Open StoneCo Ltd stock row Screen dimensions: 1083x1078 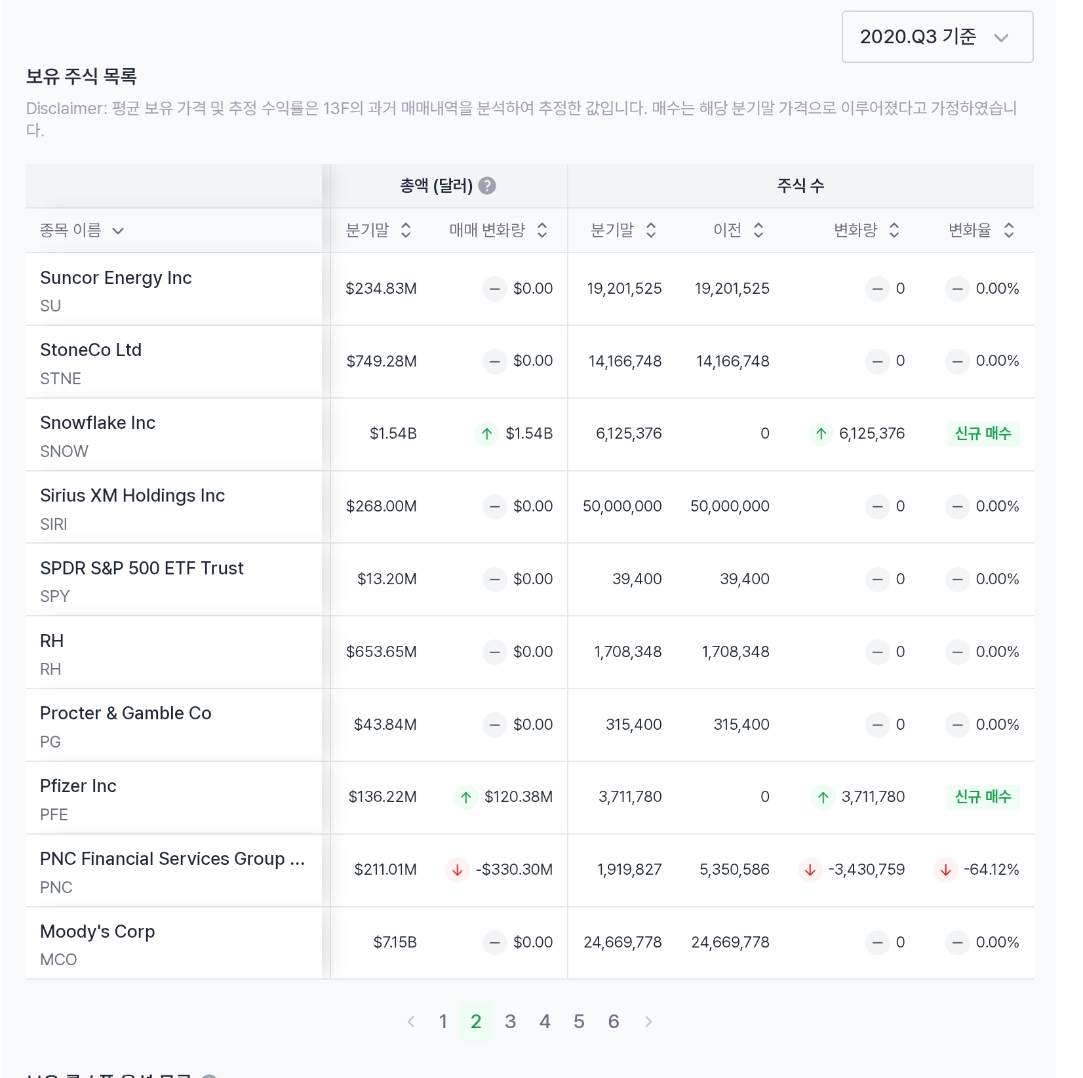click(530, 362)
